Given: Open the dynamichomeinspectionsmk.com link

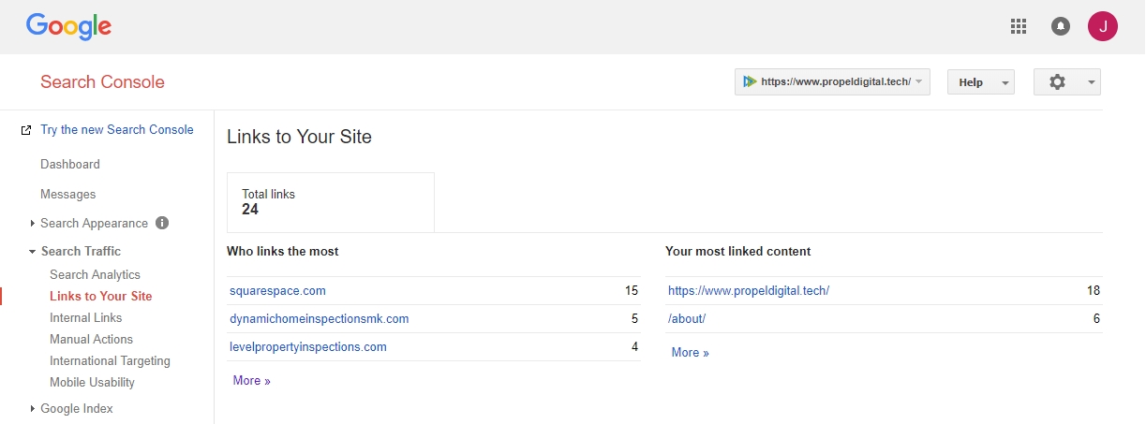Looking at the screenshot, I should 320,319.
